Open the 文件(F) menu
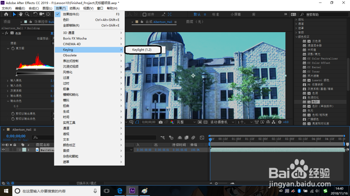Image resolution: width=350 pixels, height=196 pixels. pos(6,8)
